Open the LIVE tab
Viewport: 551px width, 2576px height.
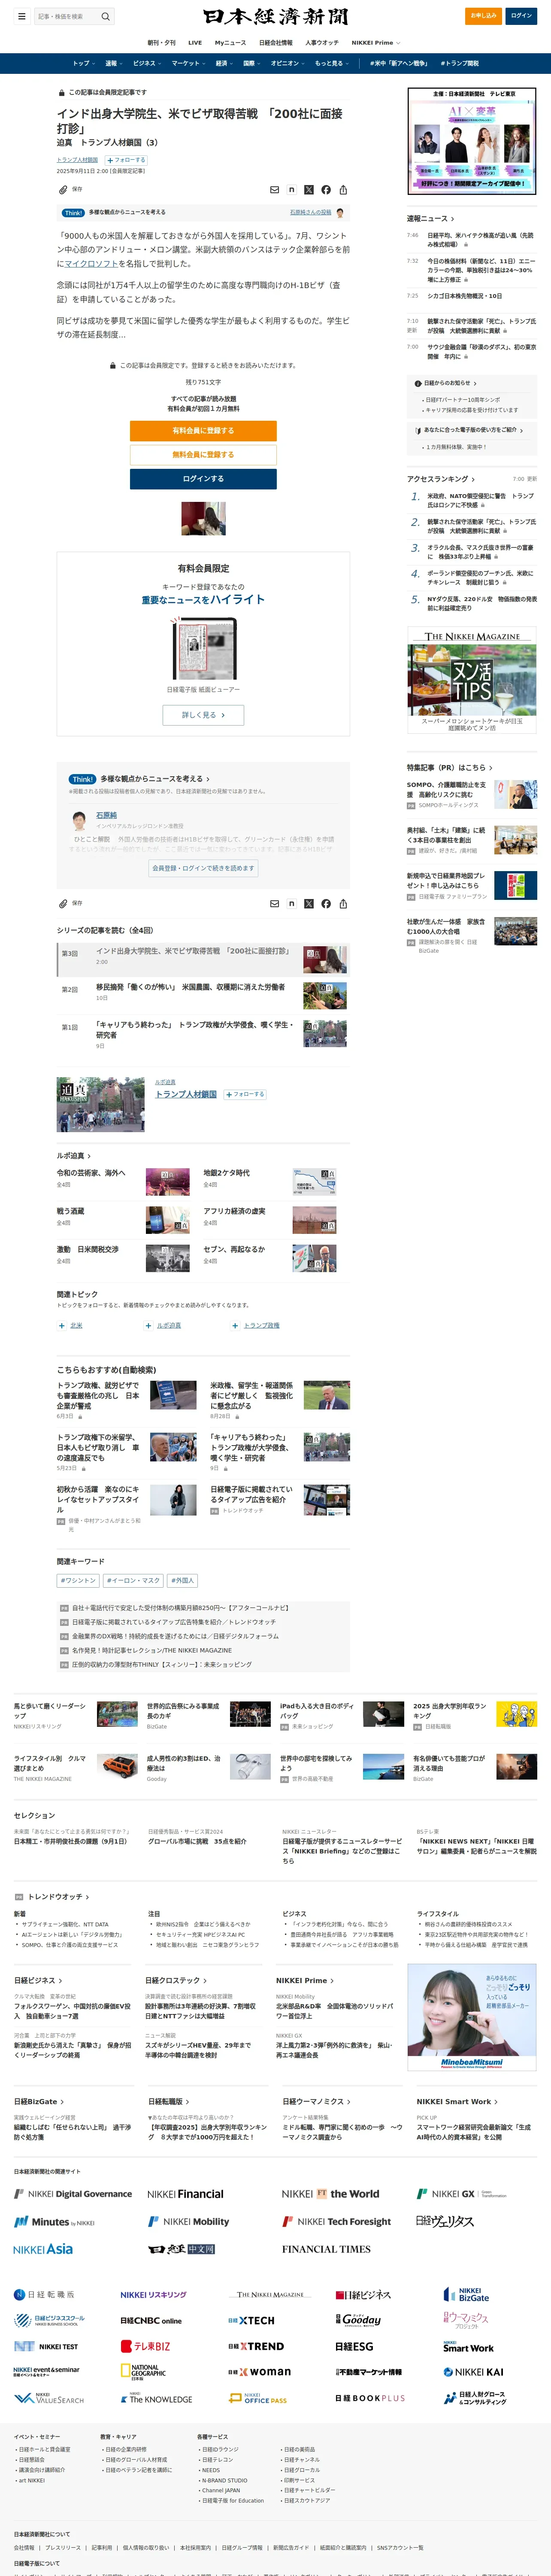tap(195, 43)
